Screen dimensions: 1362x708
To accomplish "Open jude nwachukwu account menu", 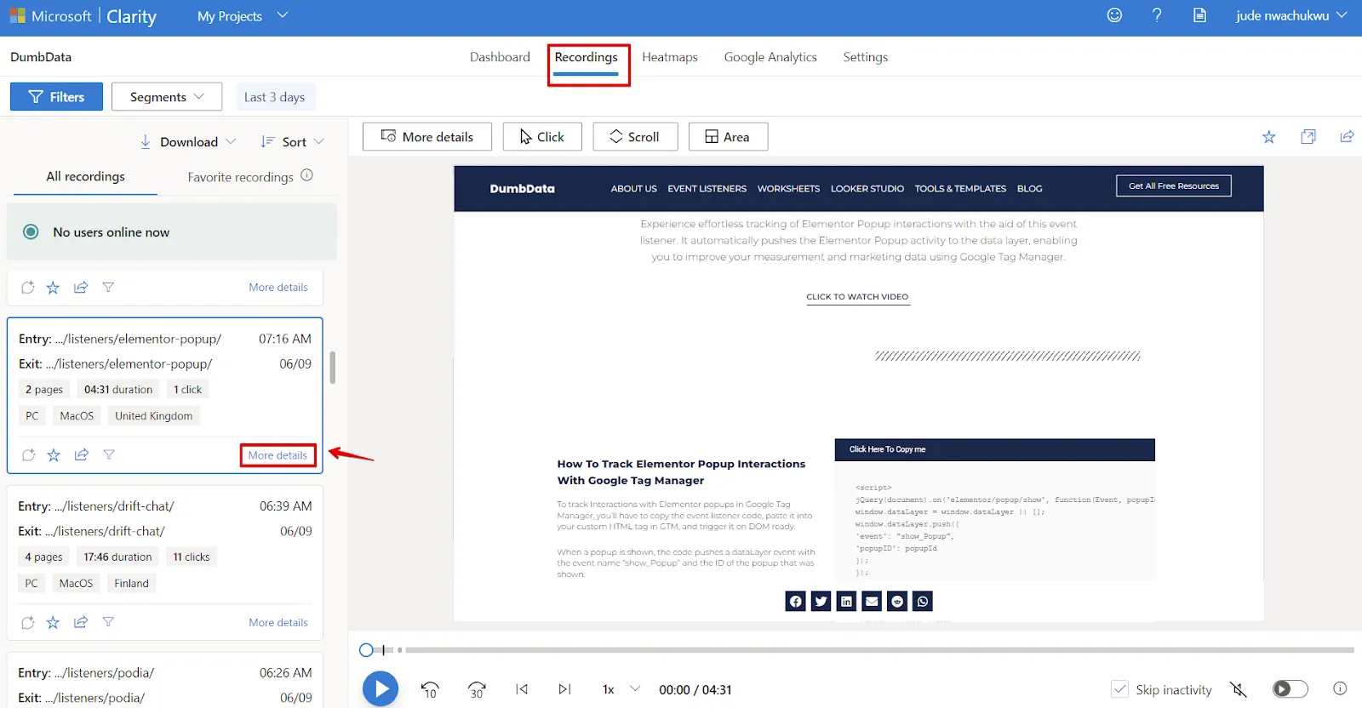I will (1291, 16).
